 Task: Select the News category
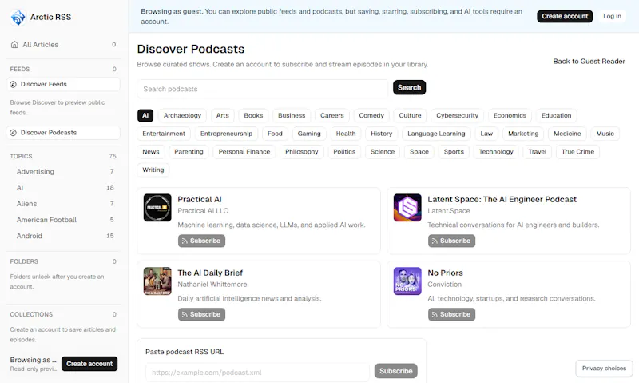pos(151,152)
